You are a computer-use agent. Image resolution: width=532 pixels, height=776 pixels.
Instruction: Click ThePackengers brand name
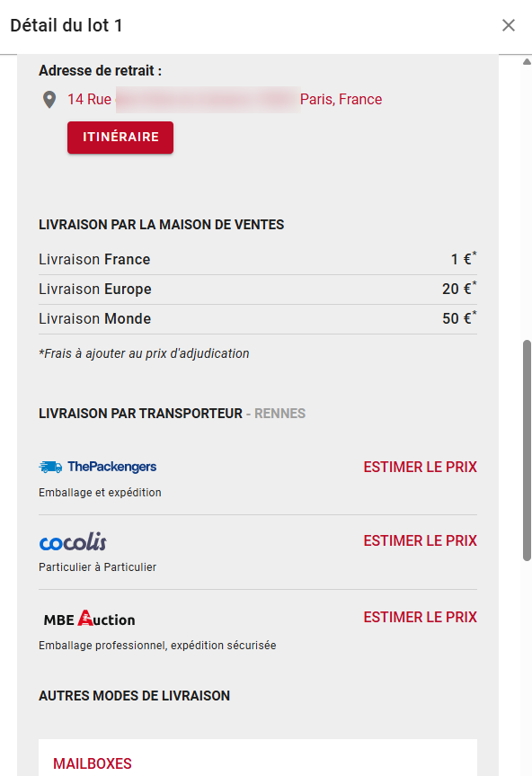pyautogui.click(x=111, y=467)
